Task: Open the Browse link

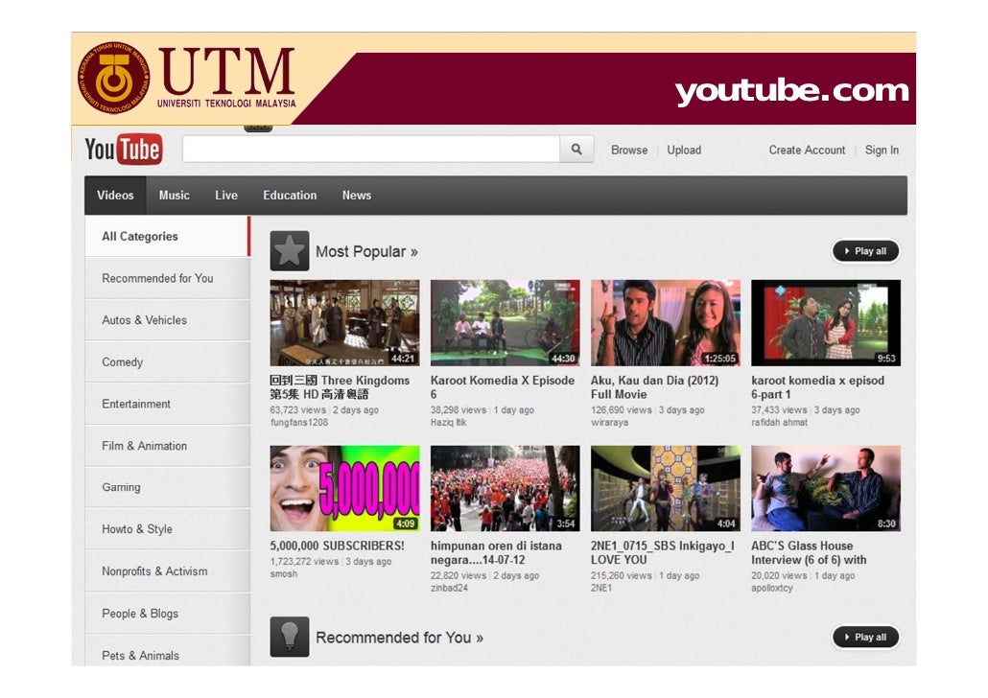Action: tap(629, 150)
